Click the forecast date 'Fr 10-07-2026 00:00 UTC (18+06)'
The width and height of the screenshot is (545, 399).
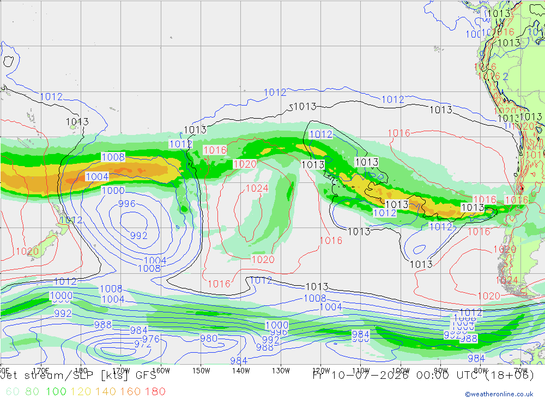coord(423,376)
